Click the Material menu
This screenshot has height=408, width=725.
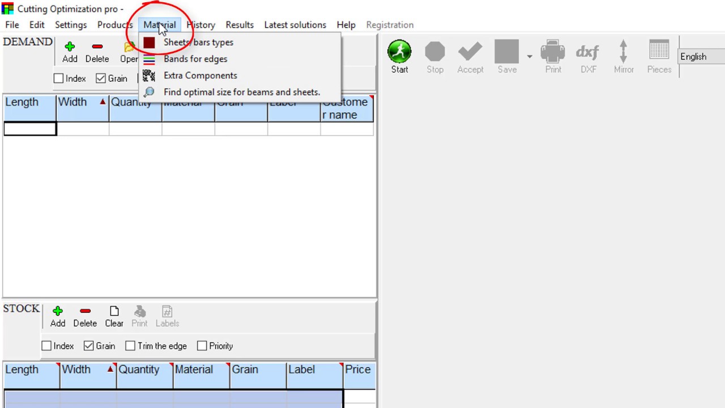(x=160, y=25)
